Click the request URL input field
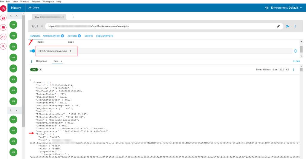The width and height of the screenshot is (306, 159). (x=161, y=26)
